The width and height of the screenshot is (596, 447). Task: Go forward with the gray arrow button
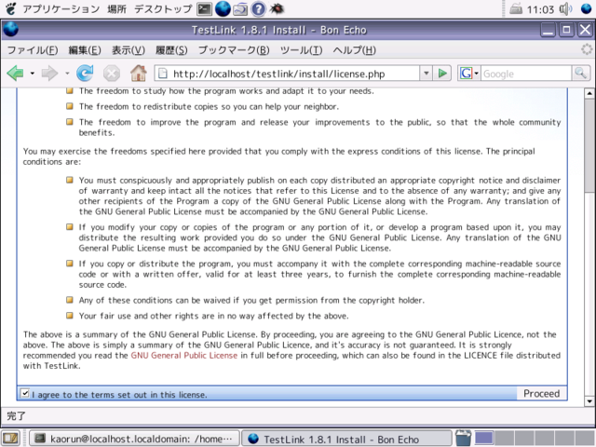click(49, 73)
